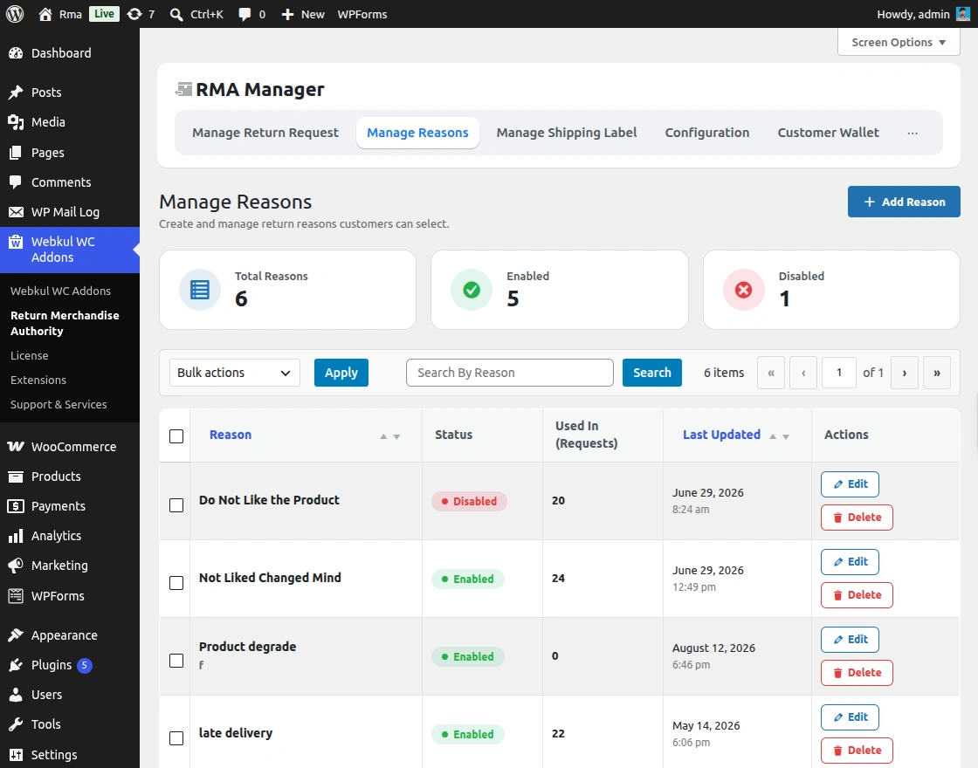Go to the next page arrow
This screenshot has width=978, height=768.
(x=905, y=373)
